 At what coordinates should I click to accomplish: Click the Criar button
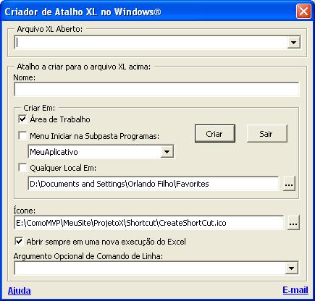click(x=215, y=134)
